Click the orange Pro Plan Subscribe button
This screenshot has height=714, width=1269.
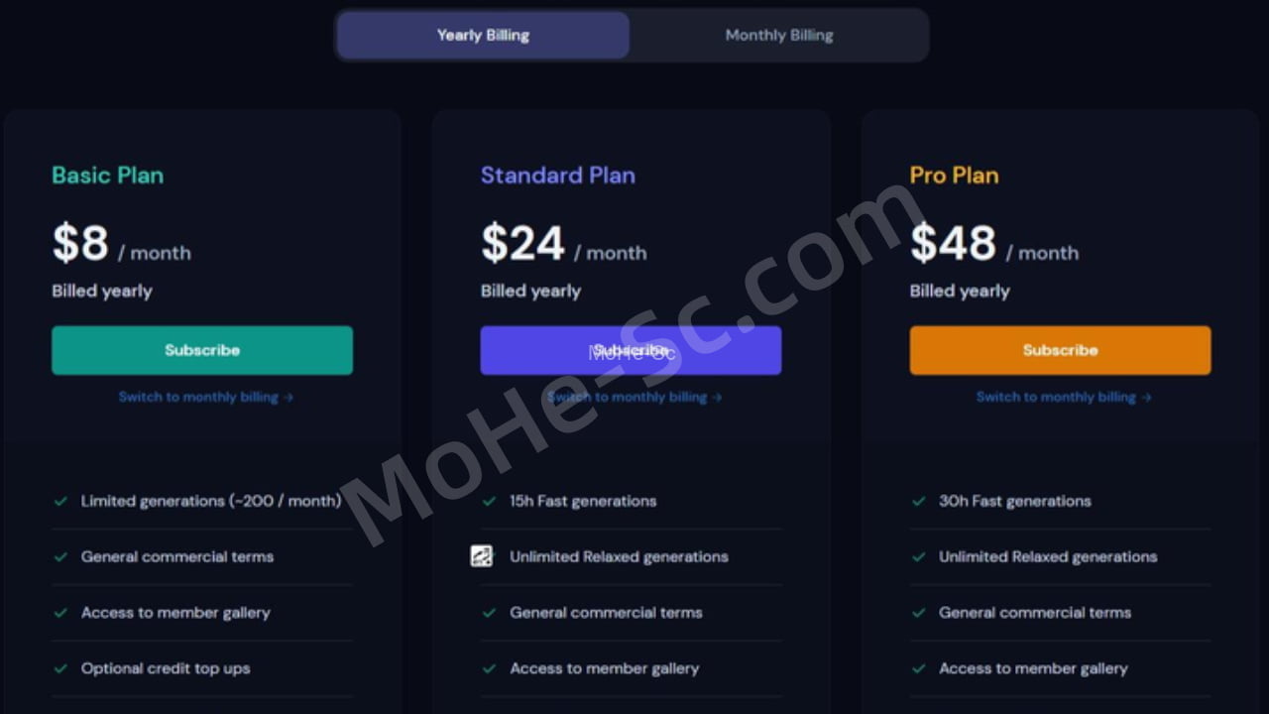coord(1060,350)
